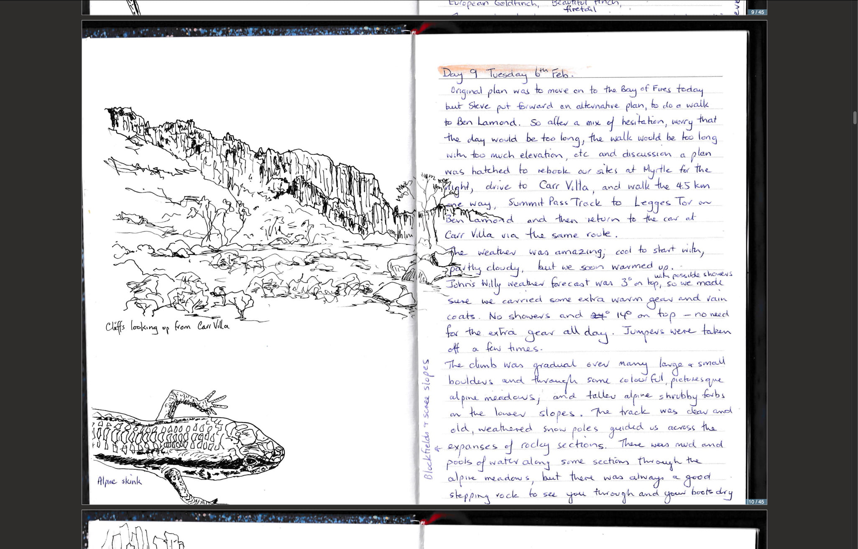The width and height of the screenshot is (858, 549).
Task: Click the 'Cliffs looking up from Carr Villa' caption
Action: (167, 326)
